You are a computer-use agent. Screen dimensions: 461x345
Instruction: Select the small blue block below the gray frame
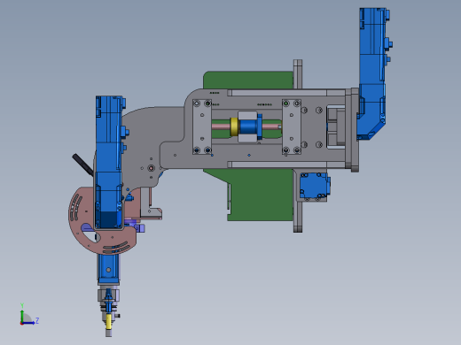point(314,186)
